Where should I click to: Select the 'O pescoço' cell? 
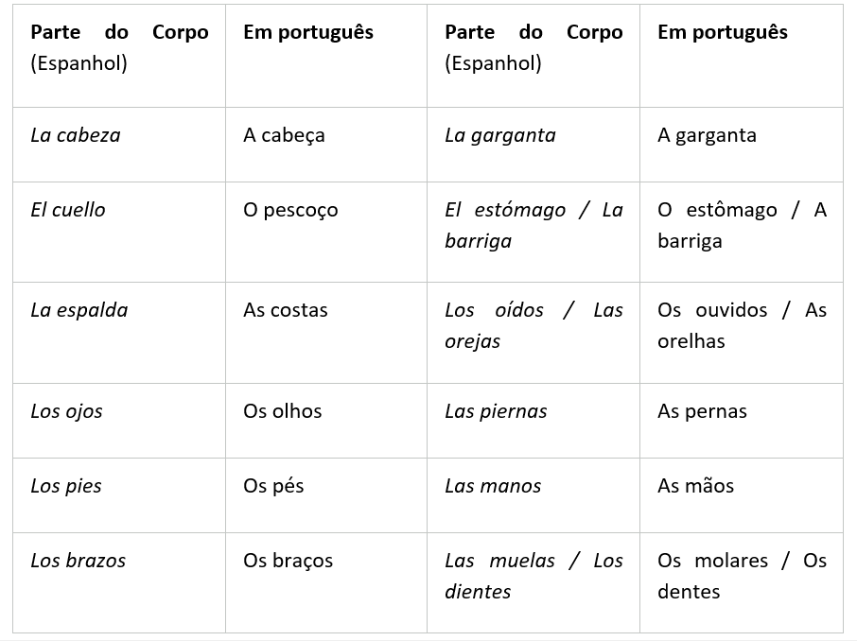pyautogui.click(x=326, y=233)
